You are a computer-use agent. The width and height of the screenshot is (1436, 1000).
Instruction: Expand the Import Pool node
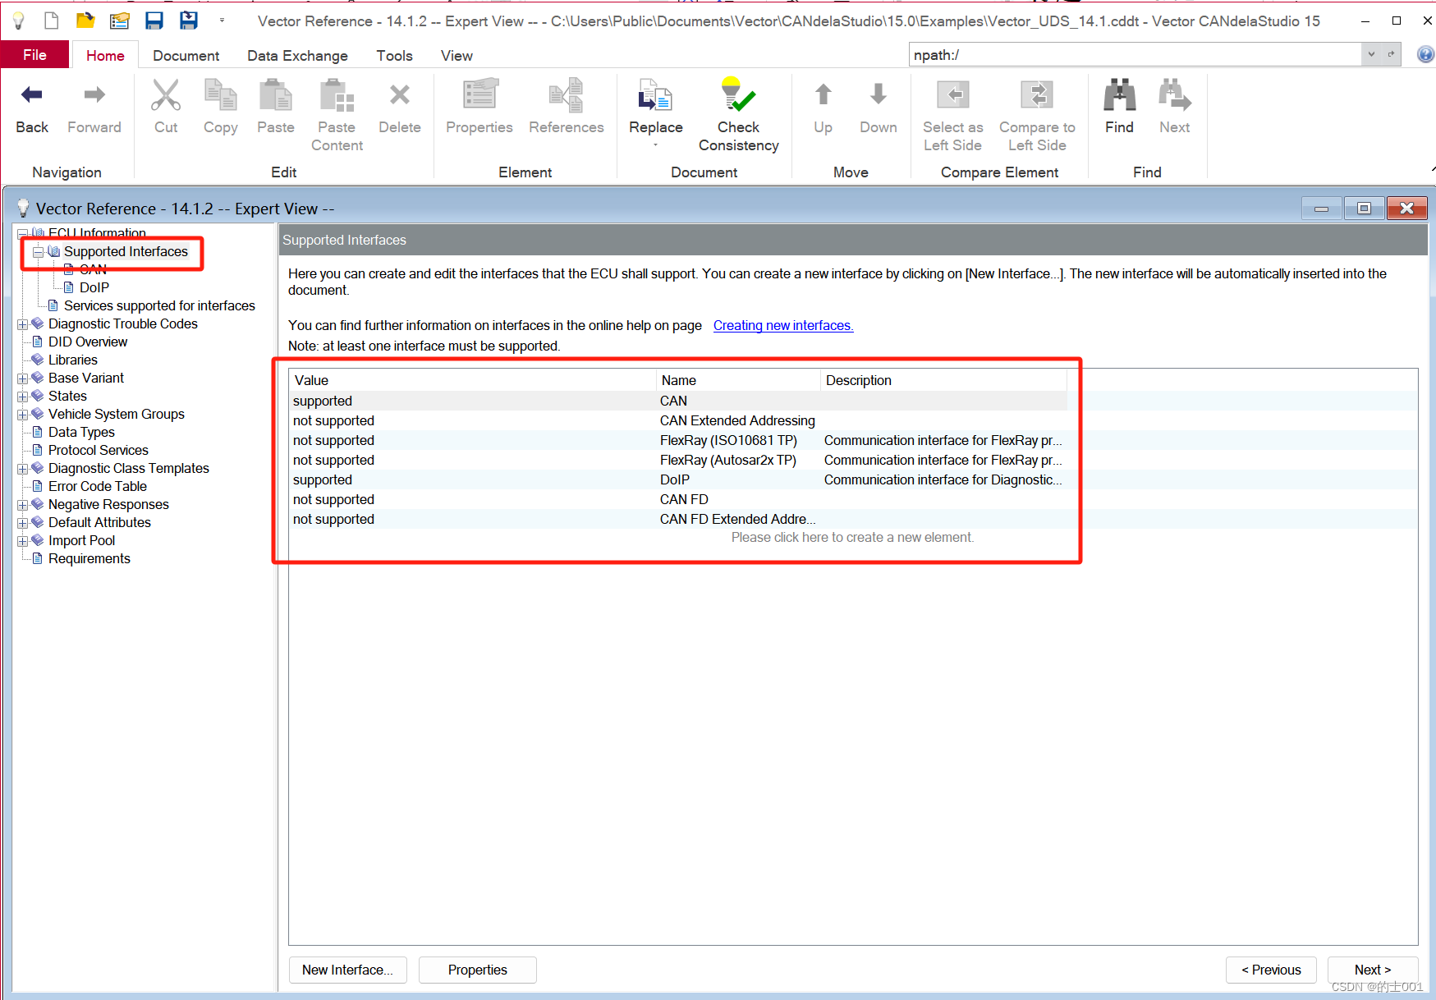tap(23, 541)
